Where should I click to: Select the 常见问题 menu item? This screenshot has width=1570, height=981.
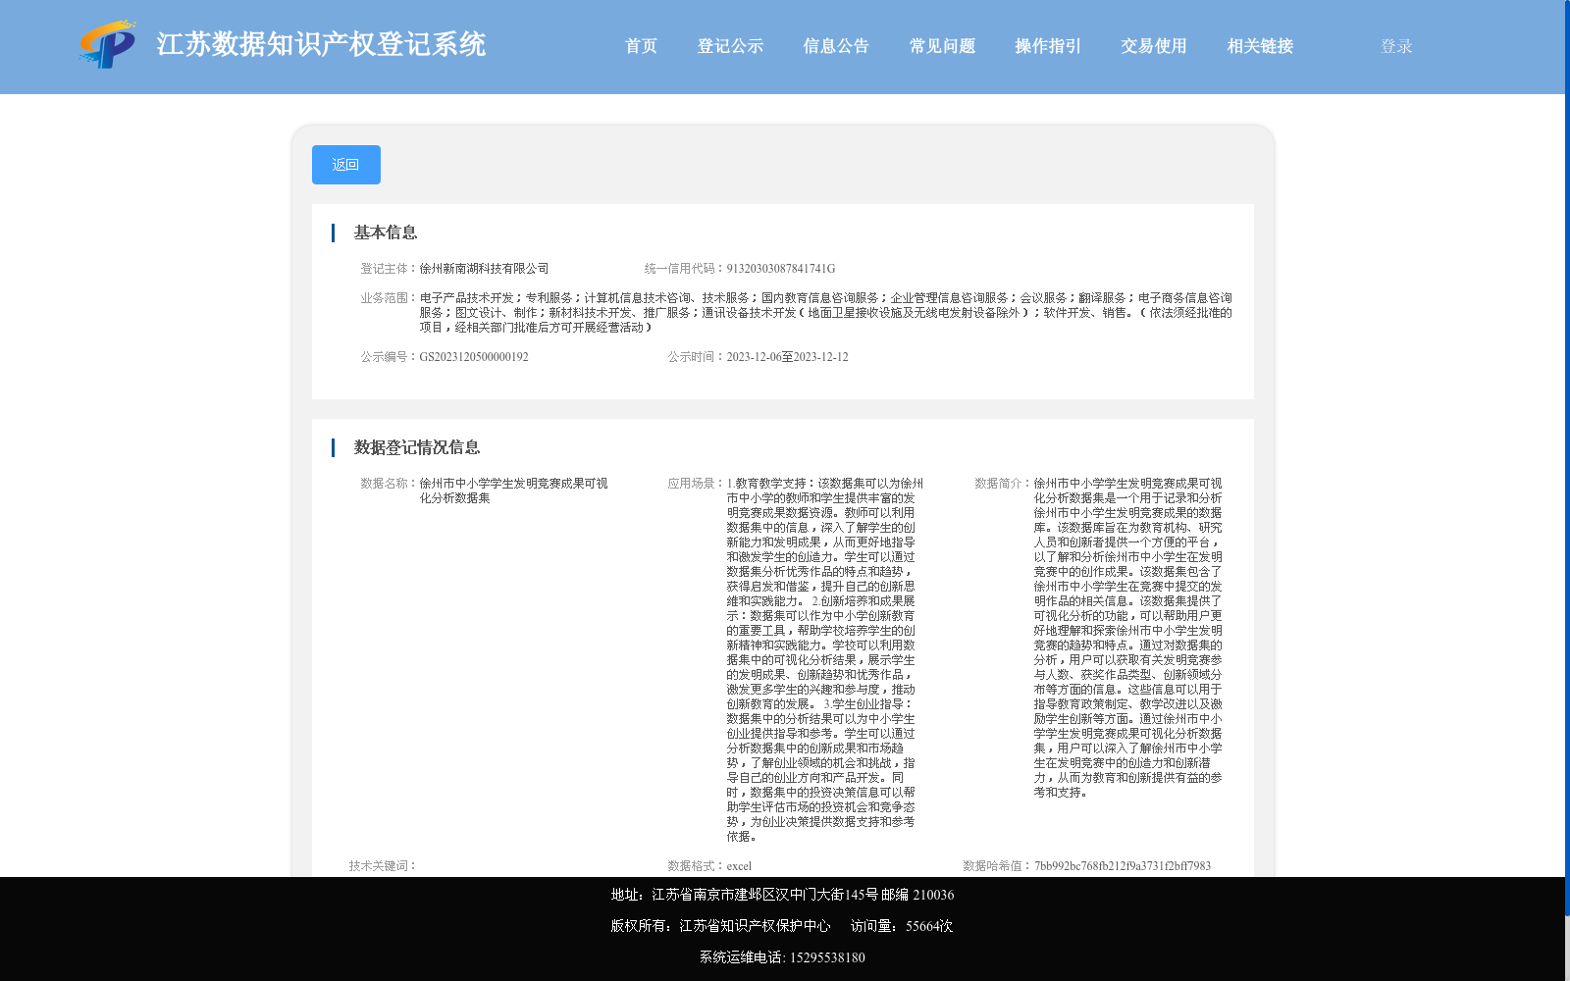(942, 46)
